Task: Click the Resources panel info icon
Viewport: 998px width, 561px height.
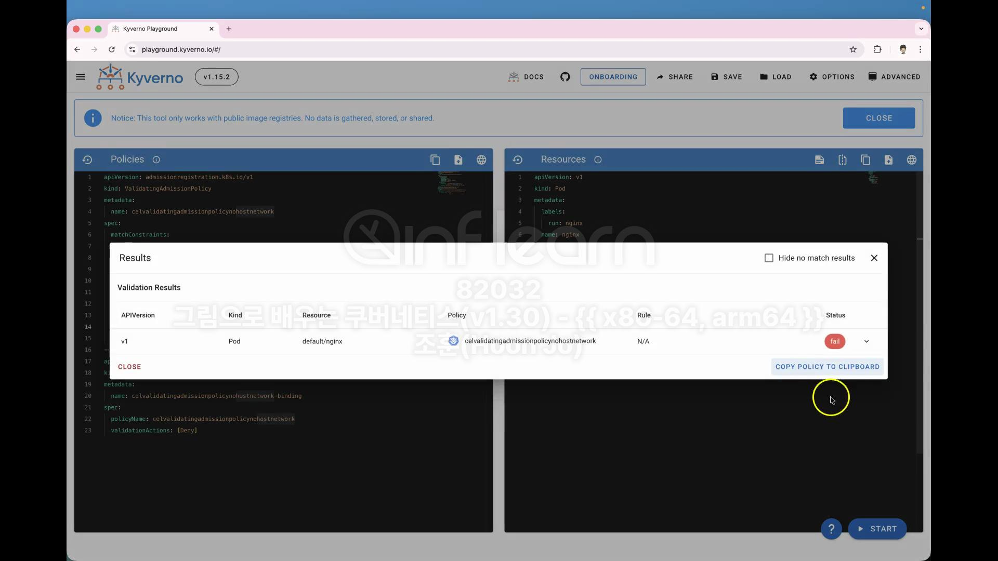Action: coord(598,160)
